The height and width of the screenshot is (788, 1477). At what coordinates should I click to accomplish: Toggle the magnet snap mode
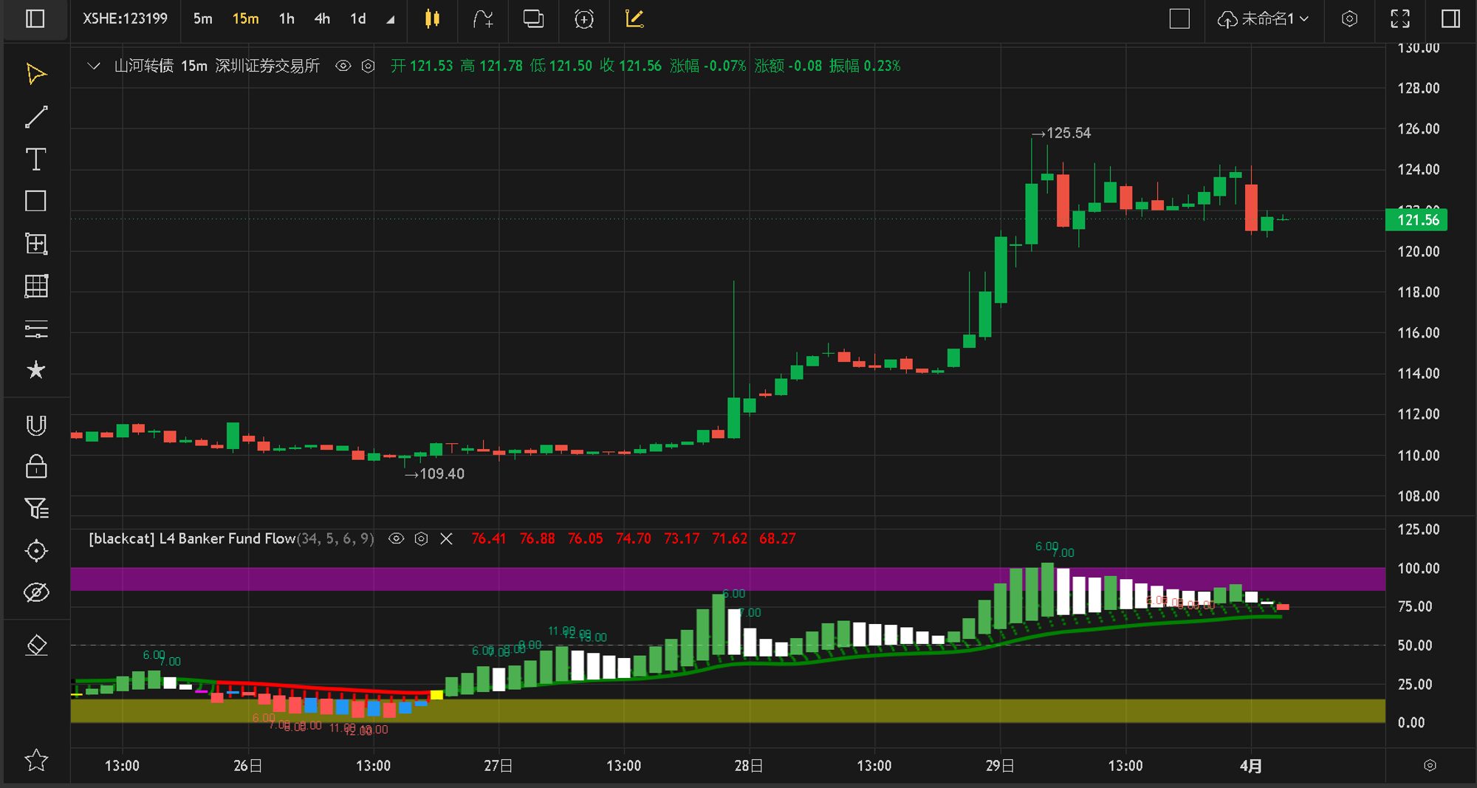click(x=35, y=425)
